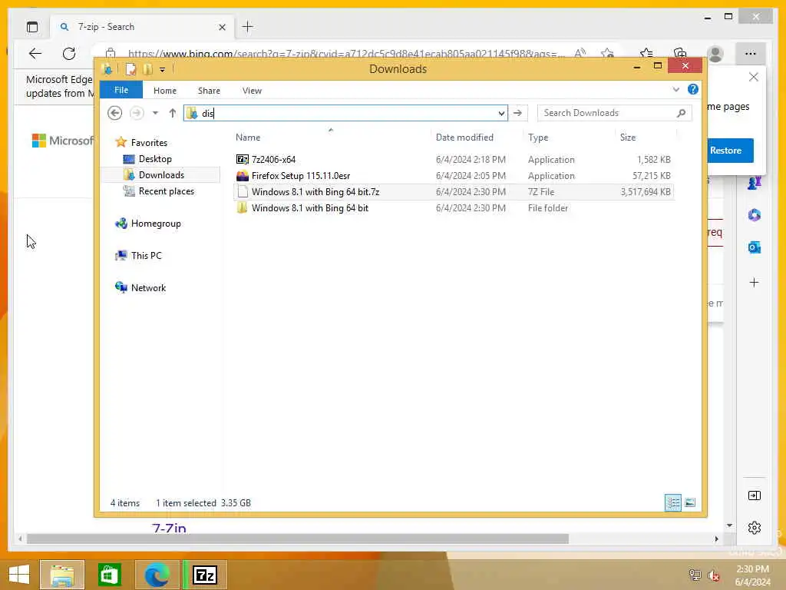This screenshot has height=590, width=786.
Task: Click the New folder quick access icon
Action: click(x=147, y=69)
